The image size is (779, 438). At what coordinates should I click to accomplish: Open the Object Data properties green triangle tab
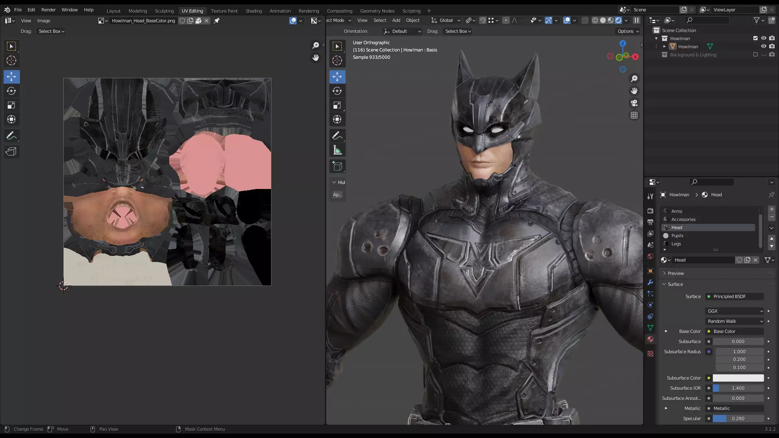650,328
